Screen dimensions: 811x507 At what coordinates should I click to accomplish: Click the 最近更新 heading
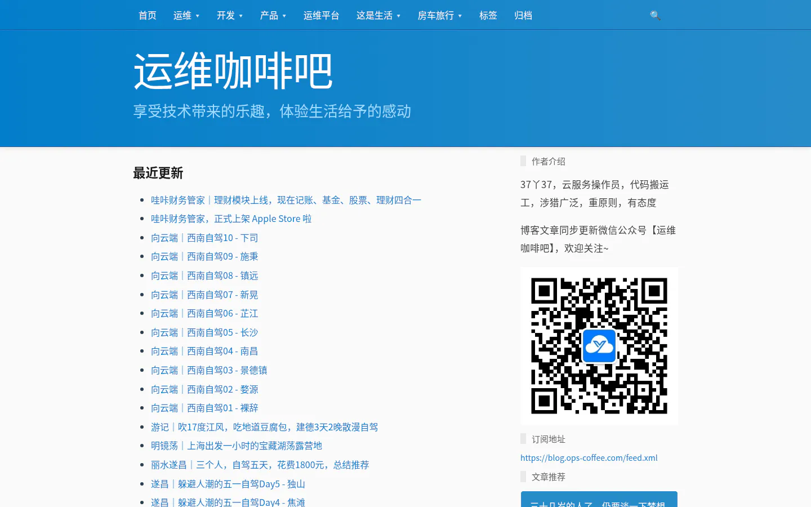(x=158, y=173)
